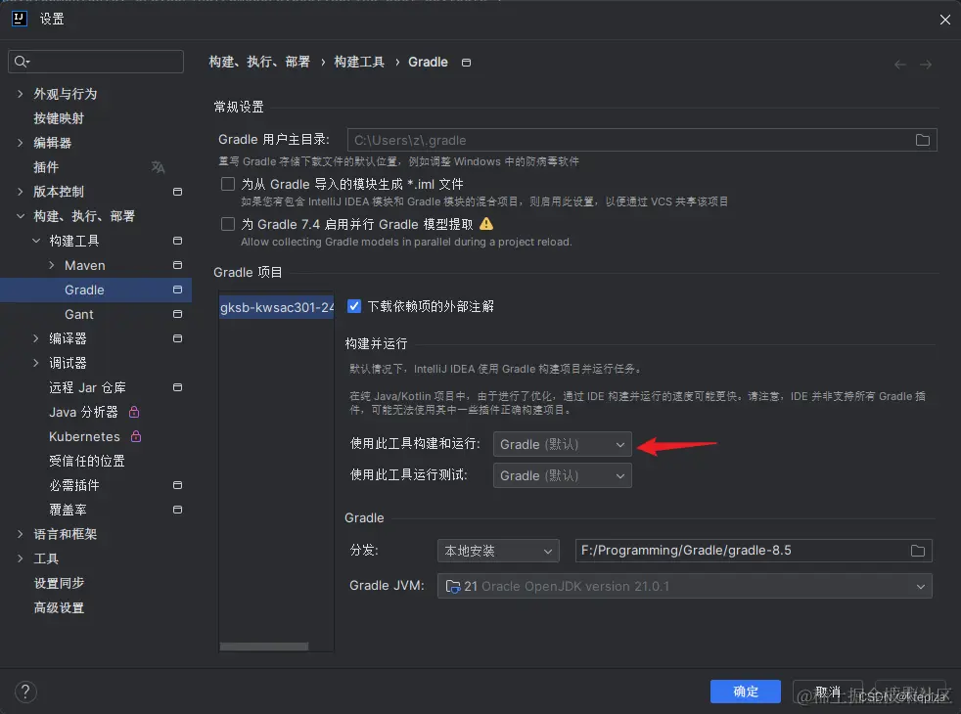Screen dimensions: 961x714
Task: Click the project settings icon next to Maven
Action: [177, 265]
